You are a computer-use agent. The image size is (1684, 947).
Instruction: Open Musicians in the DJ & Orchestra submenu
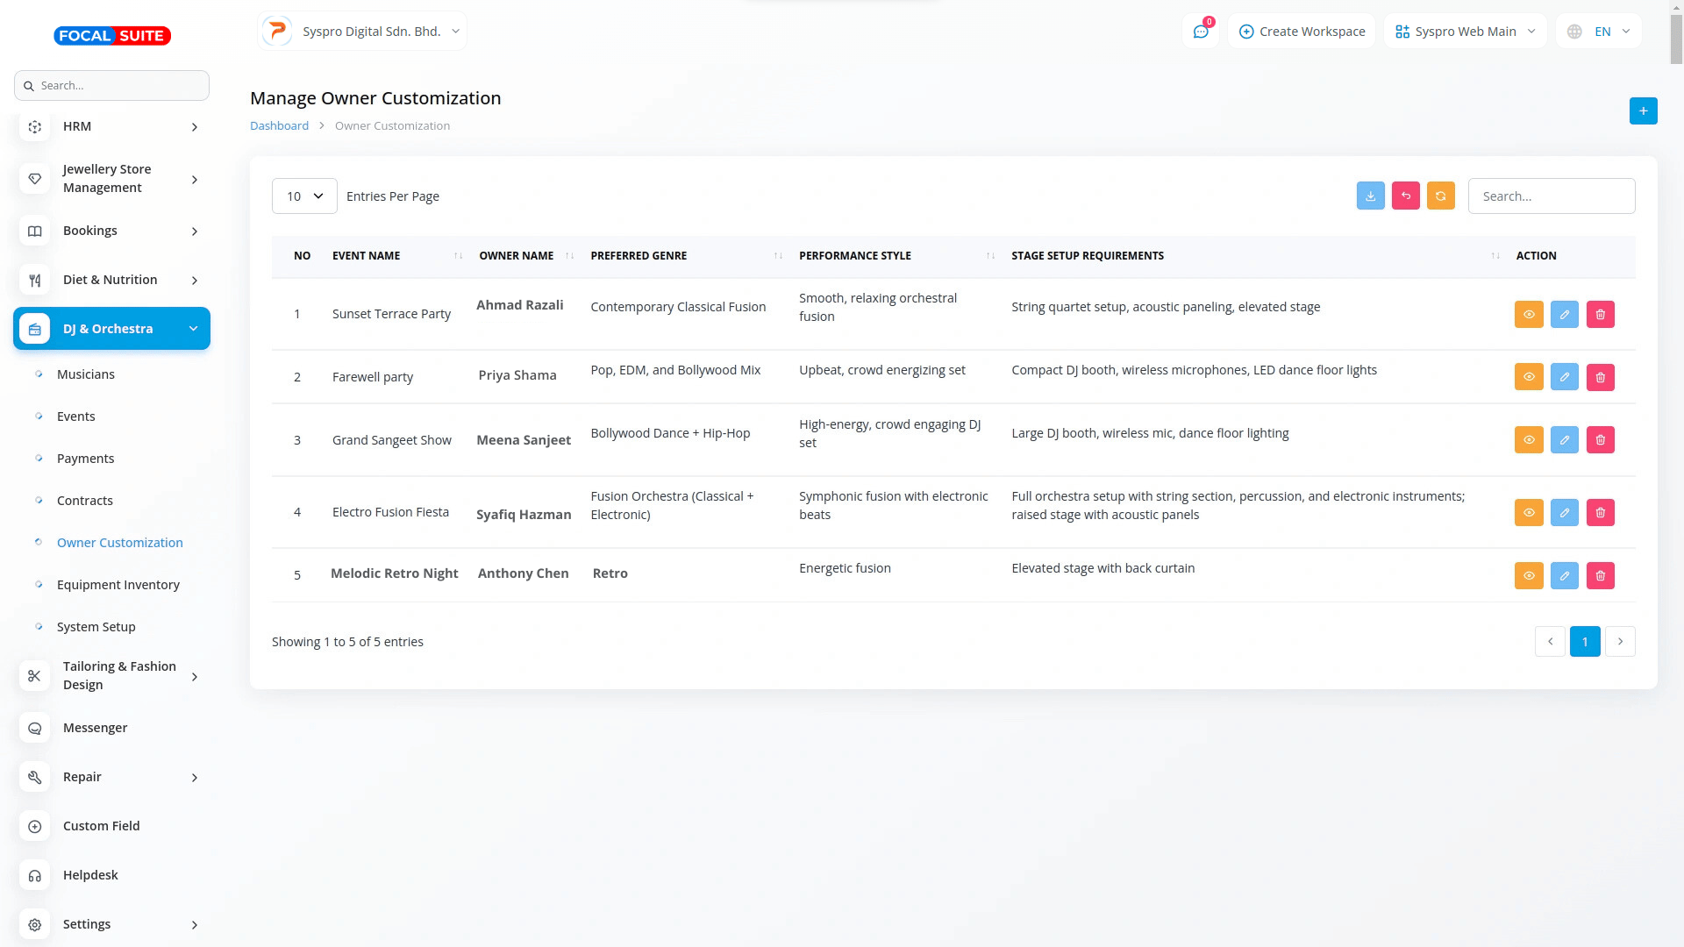pyautogui.click(x=86, y=374)
